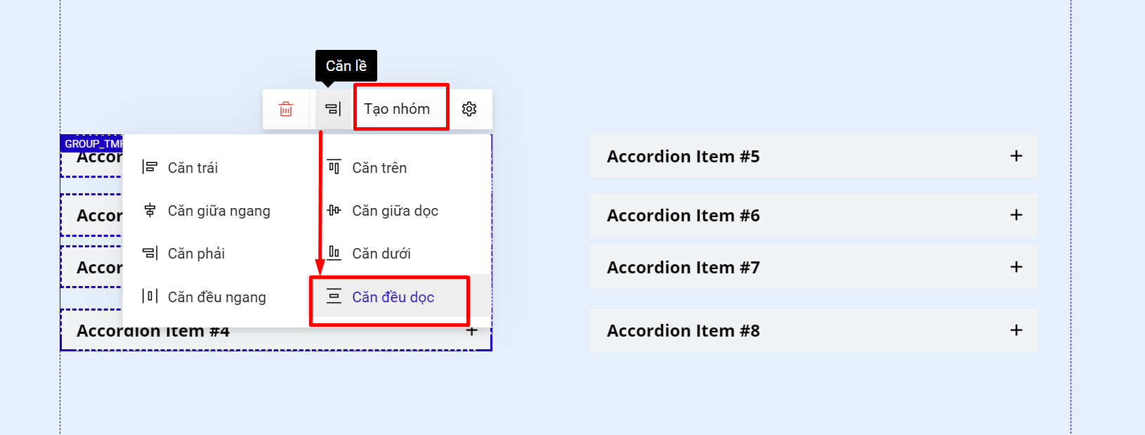This screenshot has height=435, width=1145.
Task: Expand Accordion Item #5 plus icon
Action: pyautogui.click(x=1016, y=156)
